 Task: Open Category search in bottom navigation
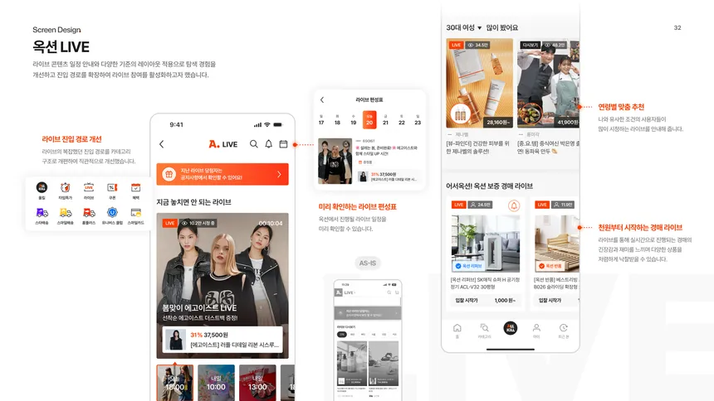(x=484, y=331)
